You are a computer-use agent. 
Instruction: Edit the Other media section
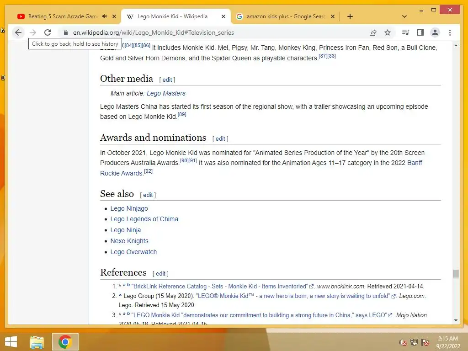pos(167,80)
